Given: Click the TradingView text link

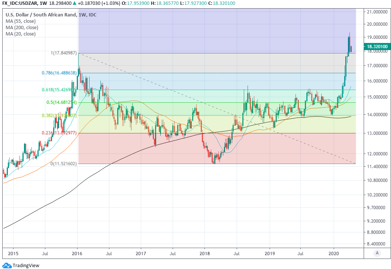Looking at the screenshot, I should pos(25,265).
